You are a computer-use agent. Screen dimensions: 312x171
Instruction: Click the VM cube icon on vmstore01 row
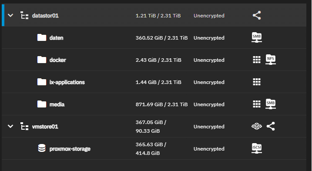click(257, 126)
